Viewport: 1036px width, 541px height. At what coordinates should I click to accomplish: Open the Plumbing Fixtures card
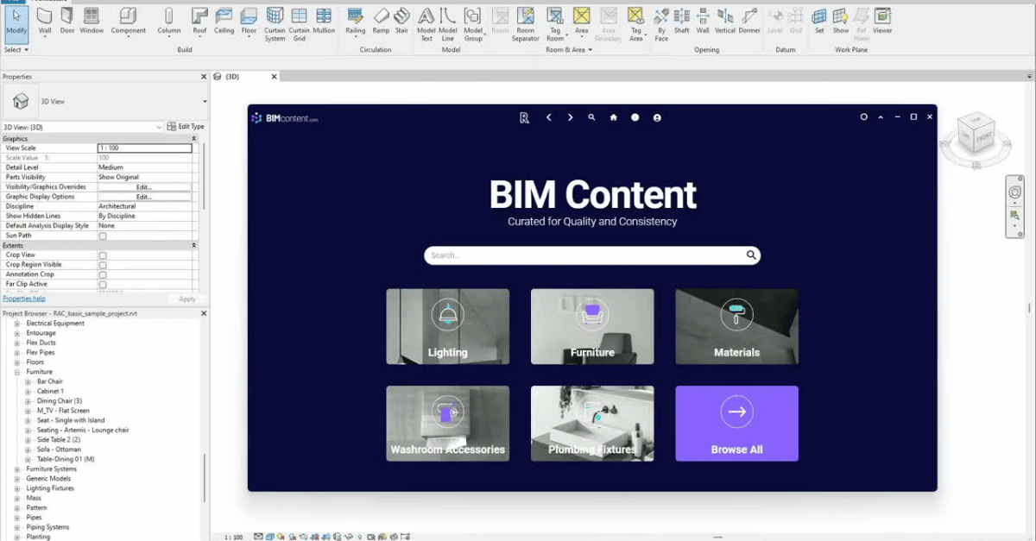(x=592, y=424)
